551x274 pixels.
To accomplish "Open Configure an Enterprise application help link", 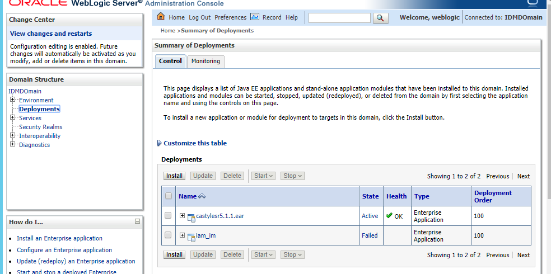I will (64, 250).
